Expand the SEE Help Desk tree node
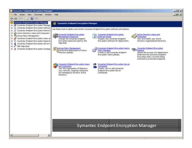 tap(12, 47)
